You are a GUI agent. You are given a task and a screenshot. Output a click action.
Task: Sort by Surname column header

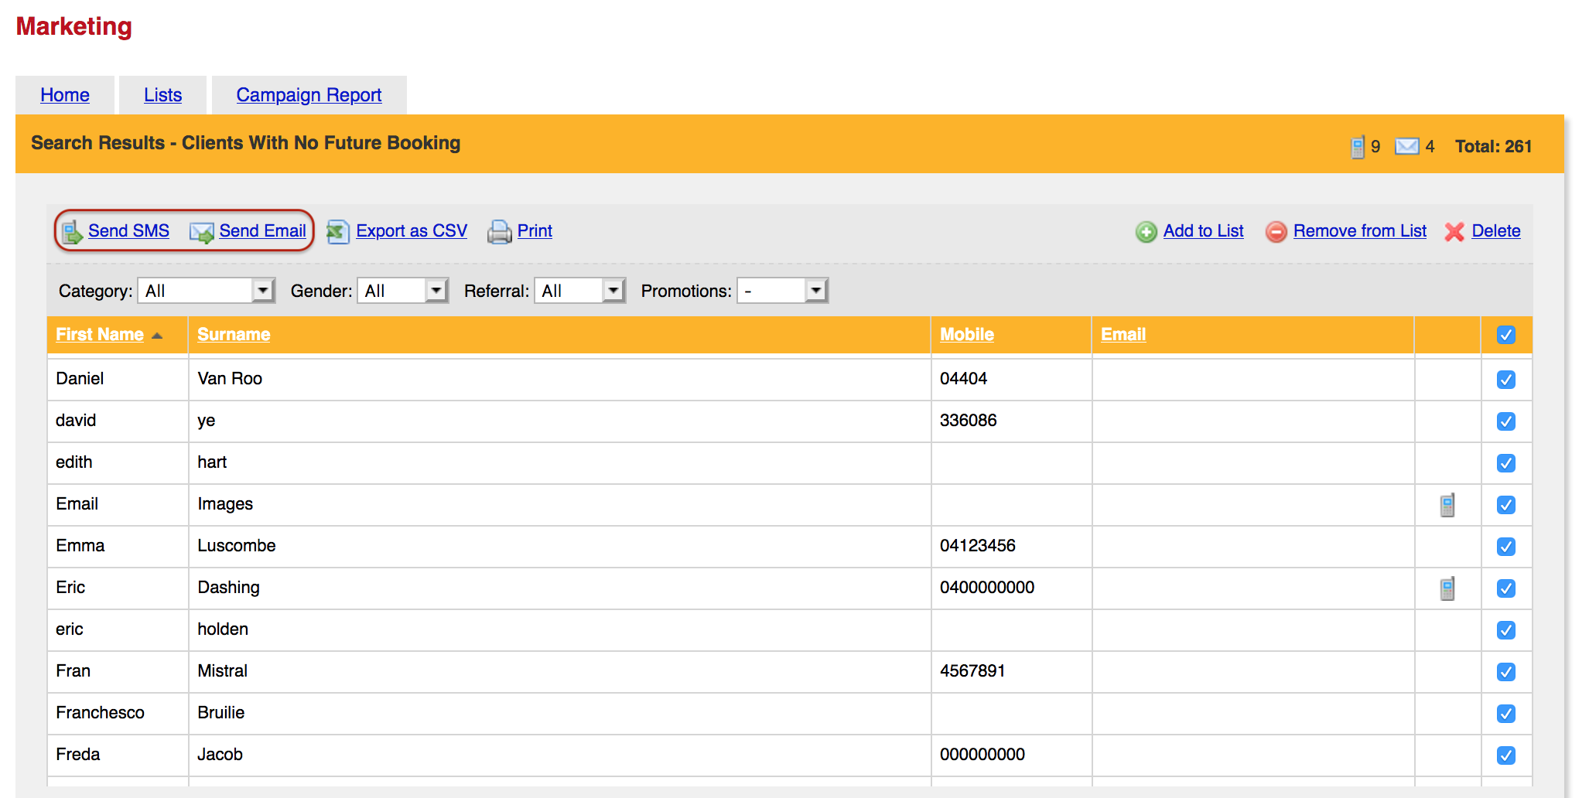[234, 335]
